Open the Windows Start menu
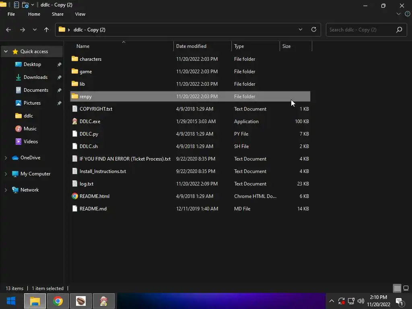The width and height of the screenshot is (412, 309). [x=11, y=301]
